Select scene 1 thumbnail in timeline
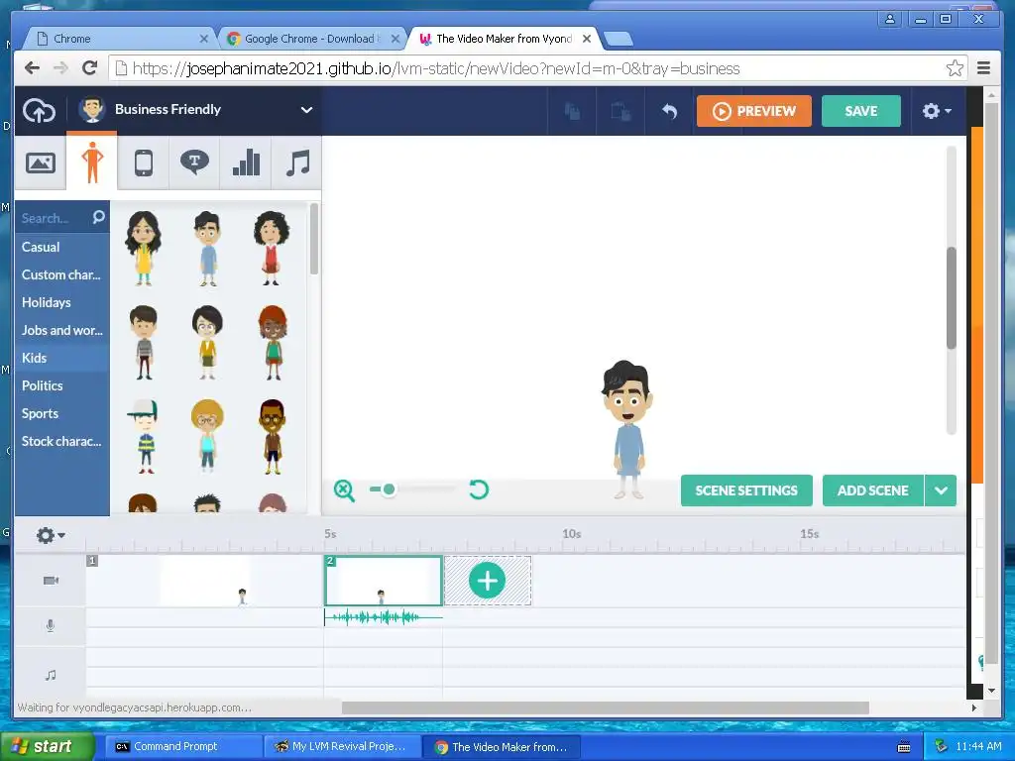1015x761 pixels. click(x=204, y=581)
